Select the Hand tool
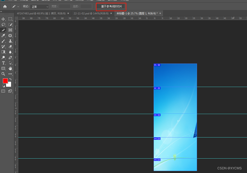 point(10,68)
